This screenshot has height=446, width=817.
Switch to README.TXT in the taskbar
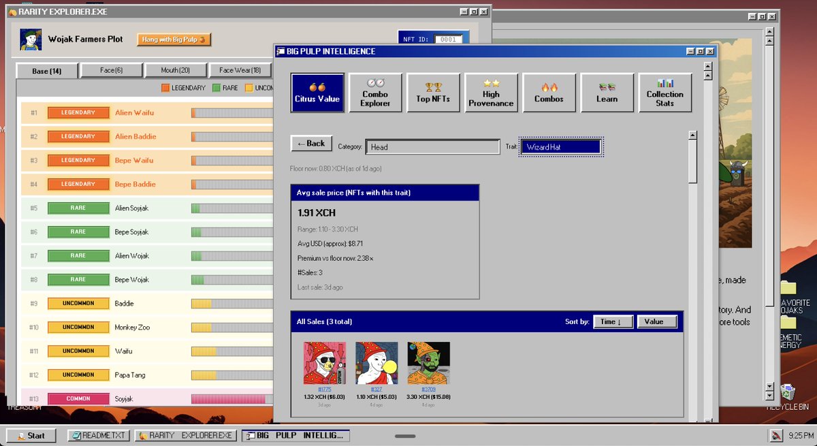[99, 436]
